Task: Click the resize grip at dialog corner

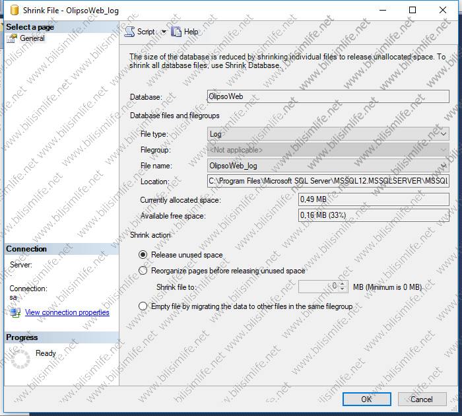Action: tap(454, 408)
